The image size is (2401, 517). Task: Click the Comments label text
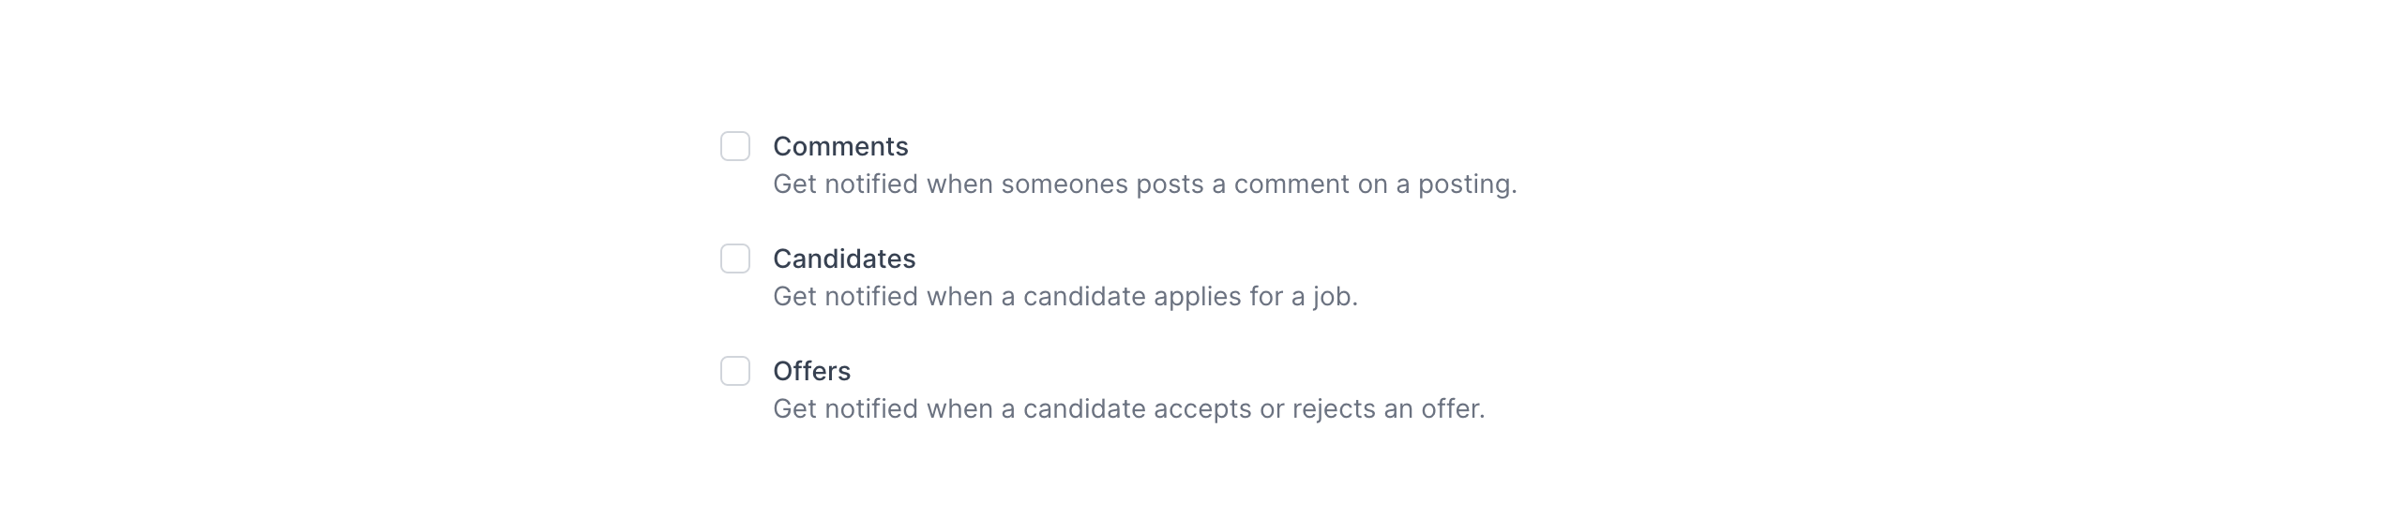[x=840, y=146]
